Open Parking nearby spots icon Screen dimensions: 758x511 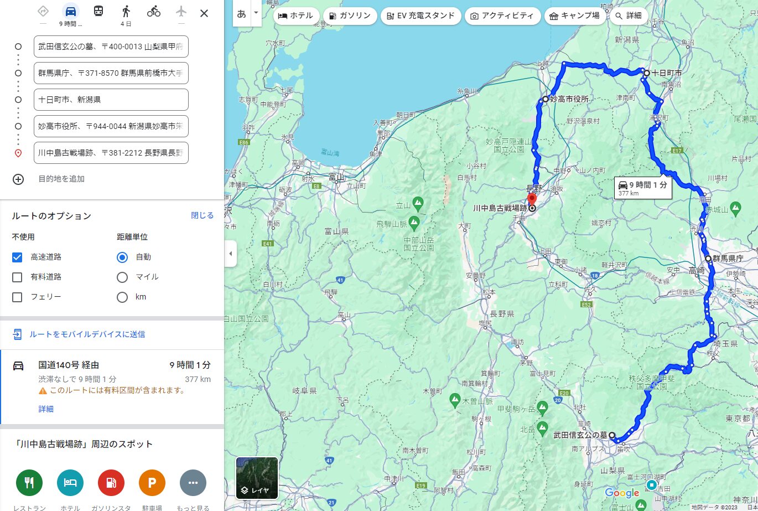(x=152, y=483)
